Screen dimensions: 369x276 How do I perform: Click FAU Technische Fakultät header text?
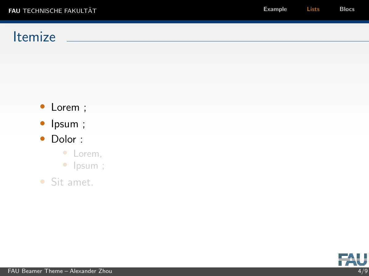[x=52, y=11]
